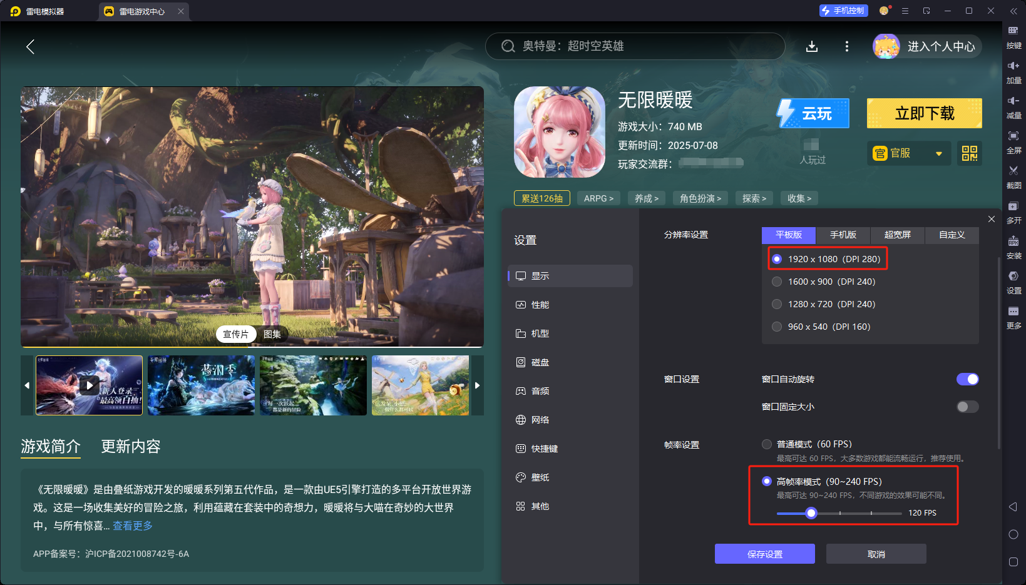
Task: Open 查看更多 link in description
Action: click(133, 526)
